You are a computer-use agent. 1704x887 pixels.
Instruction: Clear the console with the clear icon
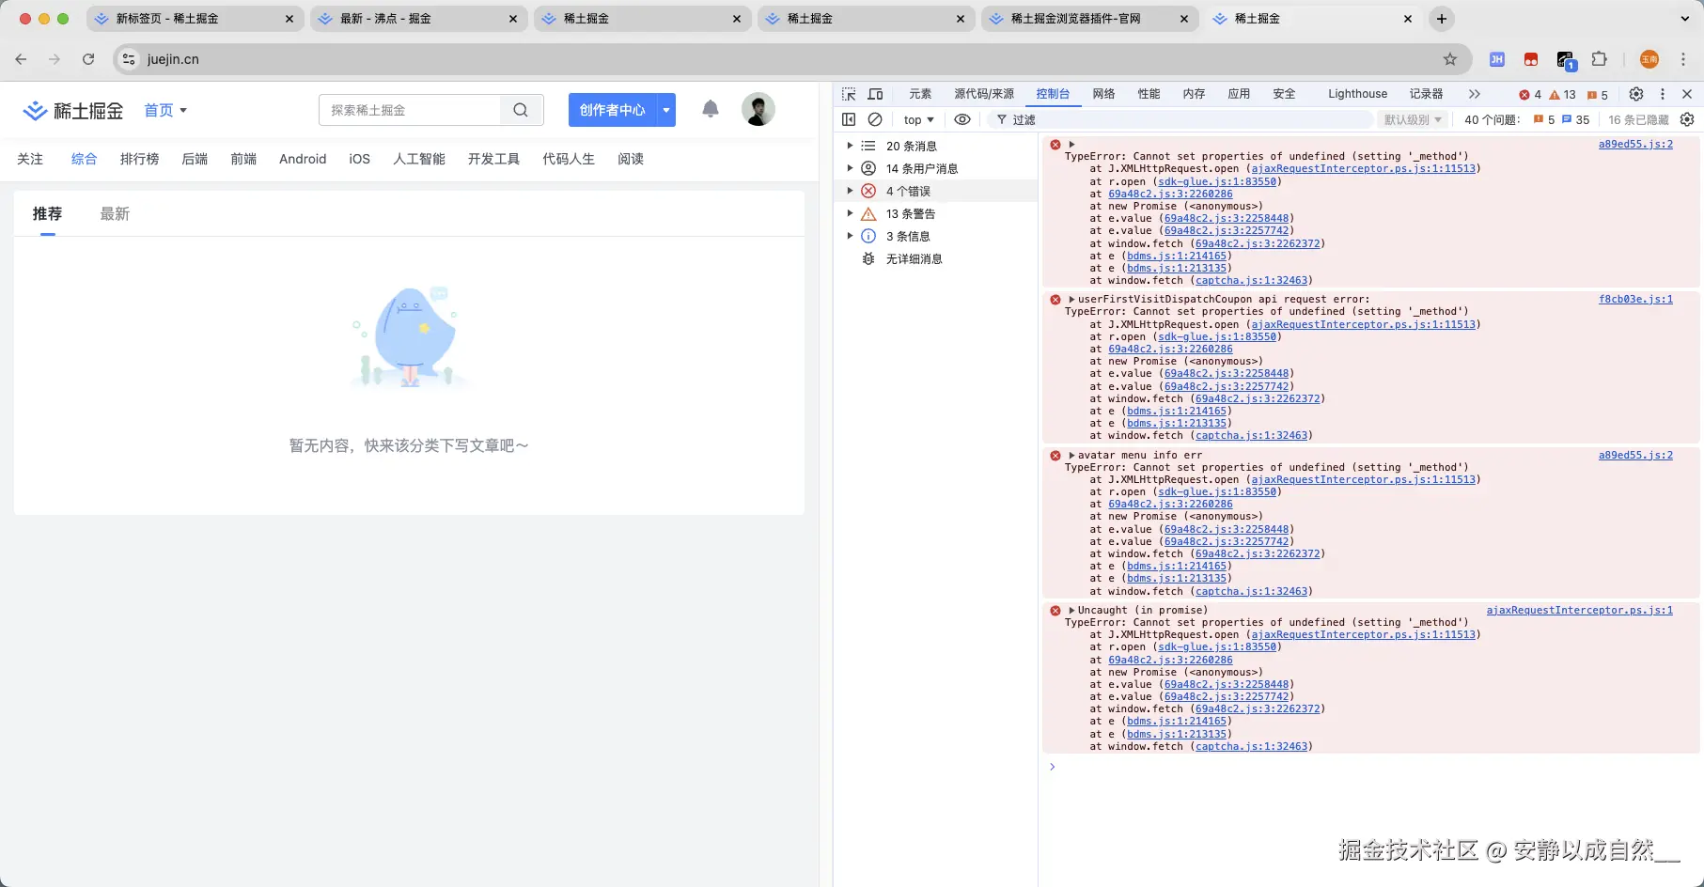point(875,119)
